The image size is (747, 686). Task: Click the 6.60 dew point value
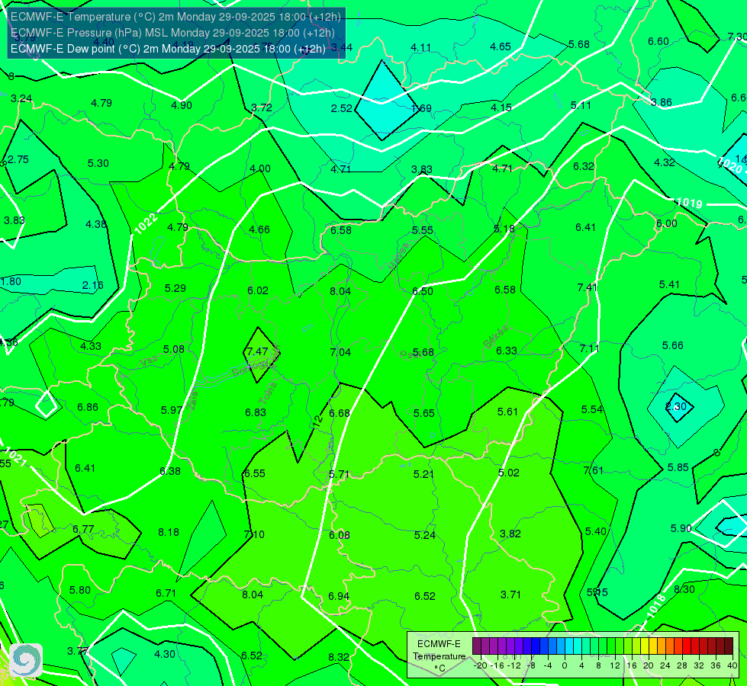pos(658,41)
